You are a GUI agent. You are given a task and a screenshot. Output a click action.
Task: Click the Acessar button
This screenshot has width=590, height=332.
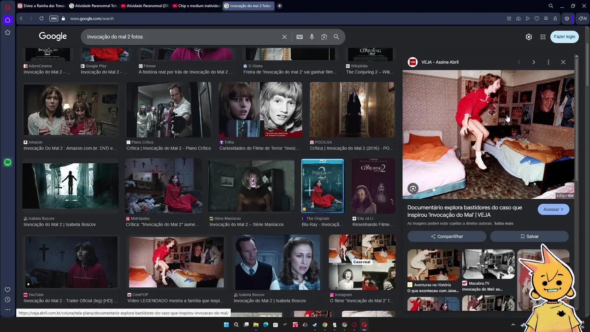point(553,209)
